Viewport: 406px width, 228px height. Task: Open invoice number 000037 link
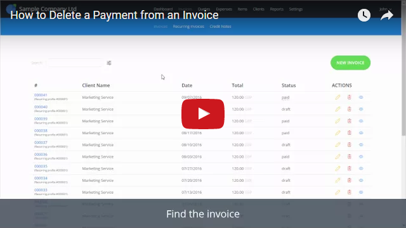[x=41, y=142]
